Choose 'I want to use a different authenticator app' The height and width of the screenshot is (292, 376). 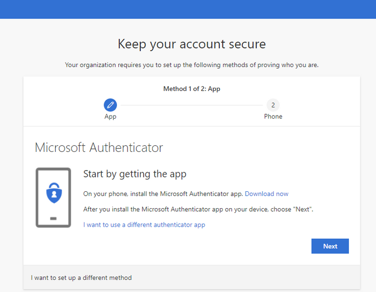pos(144,224)
